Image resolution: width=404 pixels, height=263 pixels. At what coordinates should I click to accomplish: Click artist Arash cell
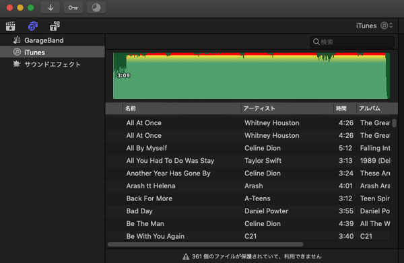click(254, 186)
